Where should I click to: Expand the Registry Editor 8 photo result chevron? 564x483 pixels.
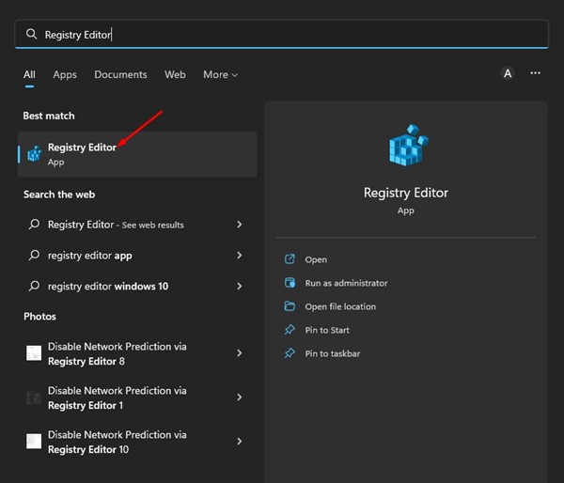pos(240,353)
